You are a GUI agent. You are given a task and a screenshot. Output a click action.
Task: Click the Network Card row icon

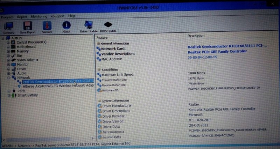99,49
